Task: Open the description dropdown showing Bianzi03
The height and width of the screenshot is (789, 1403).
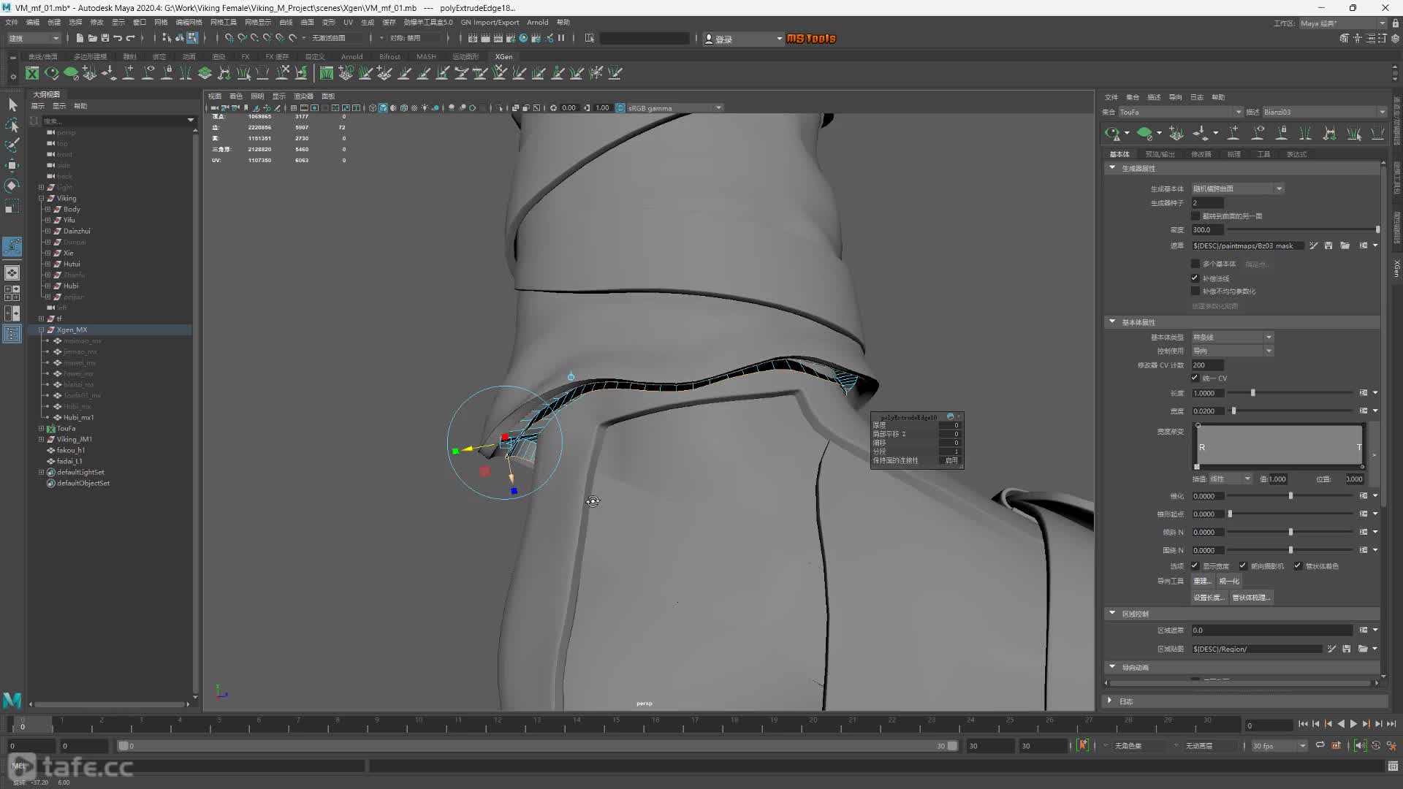Action: (x=1324, y=112)
